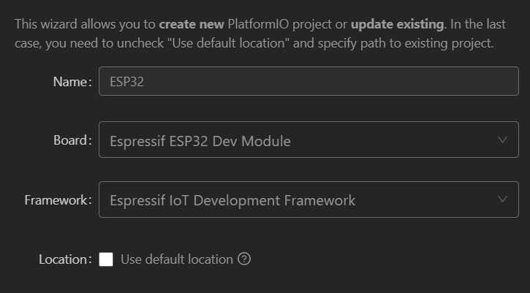
Task: Click the Board label
Action: 72,140
